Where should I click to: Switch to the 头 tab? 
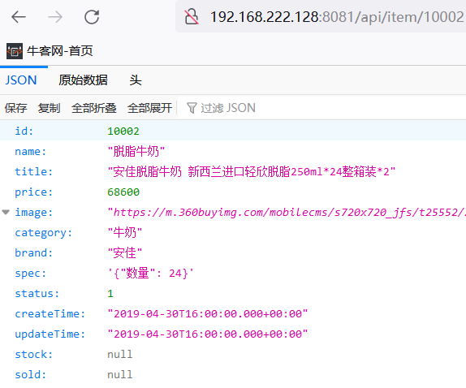[x=136, y=80]
